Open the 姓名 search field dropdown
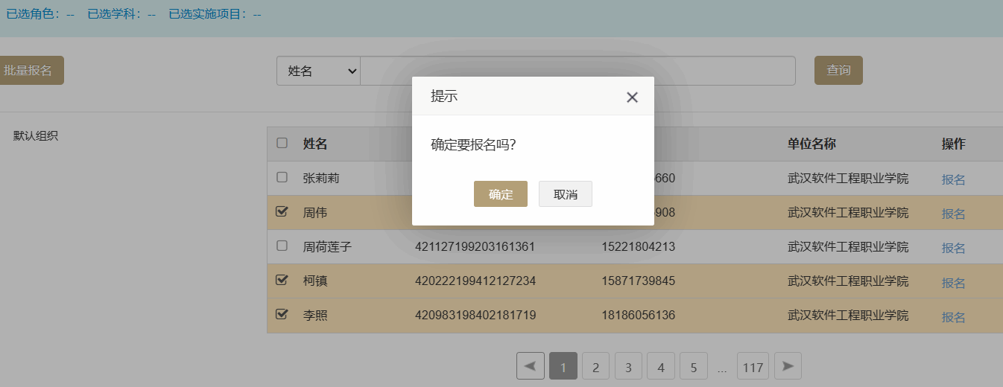 point(318,71)
